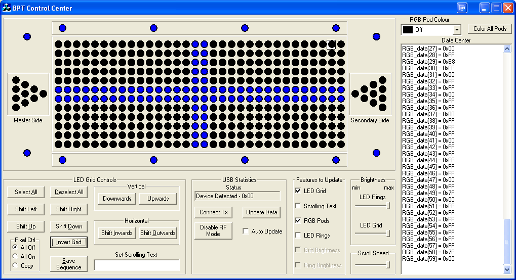The width and height of the screenshot is (516, 280).
Task: Click the Secondary Side LED ring cluster
Action: (370, 94)
